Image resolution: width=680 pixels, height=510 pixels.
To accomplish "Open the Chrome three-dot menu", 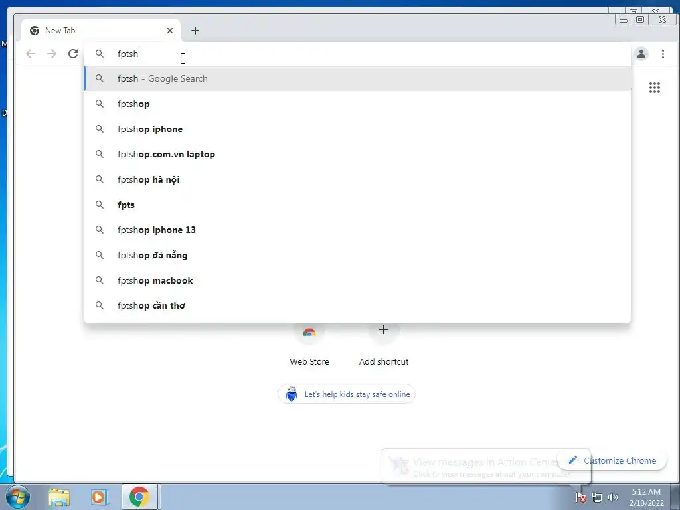I will tap(663, 54).
